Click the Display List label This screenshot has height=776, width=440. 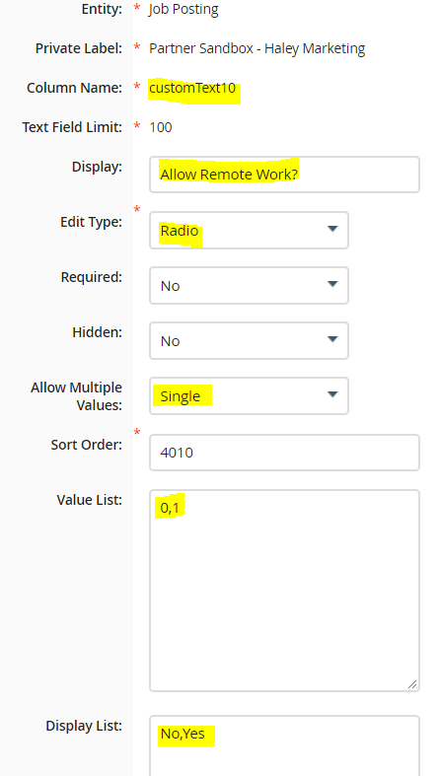[x=84, y=726]
